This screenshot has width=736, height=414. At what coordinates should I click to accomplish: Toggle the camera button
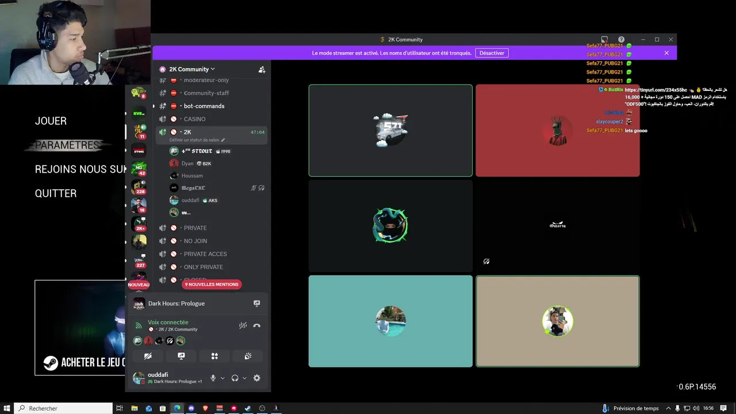click(148, 356)
